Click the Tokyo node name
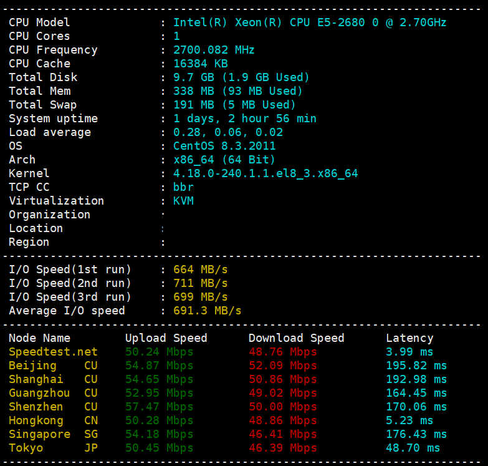This screenshot has width=488, height=466. (x=26, y=448)
